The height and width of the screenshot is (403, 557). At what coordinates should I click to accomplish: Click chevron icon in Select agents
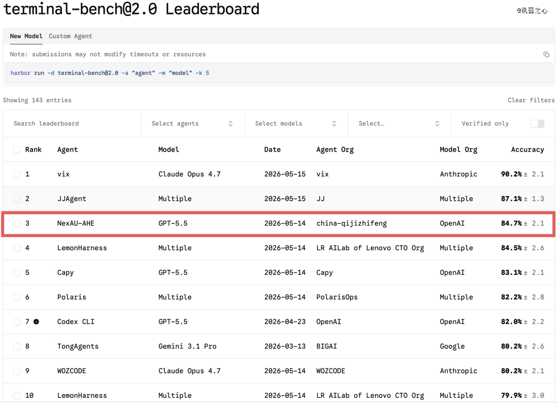coord(231,124)
